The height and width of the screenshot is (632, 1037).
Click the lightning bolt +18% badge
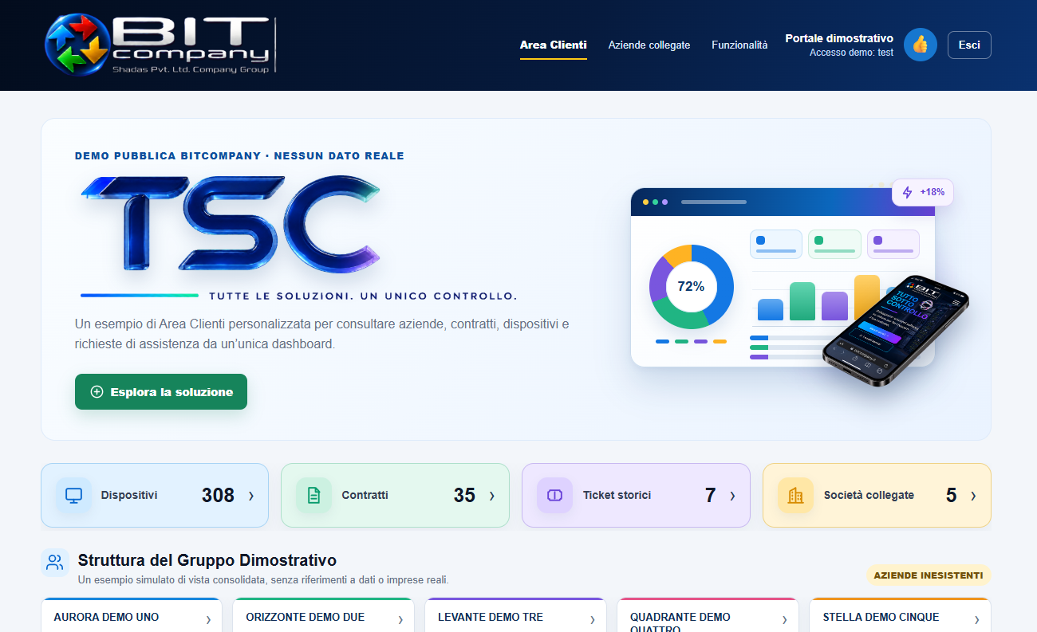923,192
